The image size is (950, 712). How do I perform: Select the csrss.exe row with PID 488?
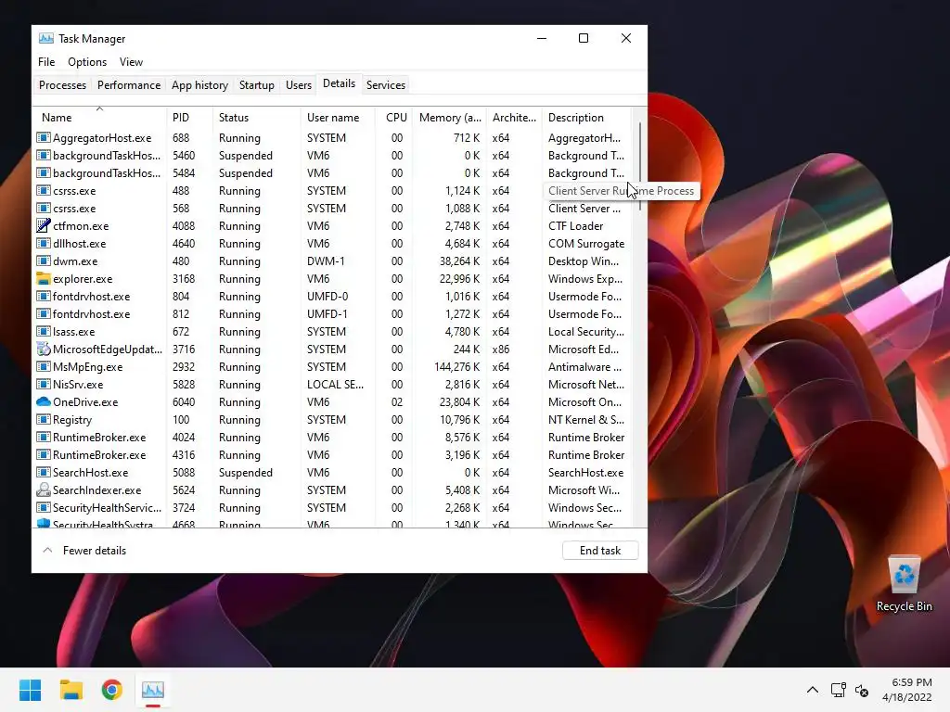pyautogui.click(x=333, y=191)
